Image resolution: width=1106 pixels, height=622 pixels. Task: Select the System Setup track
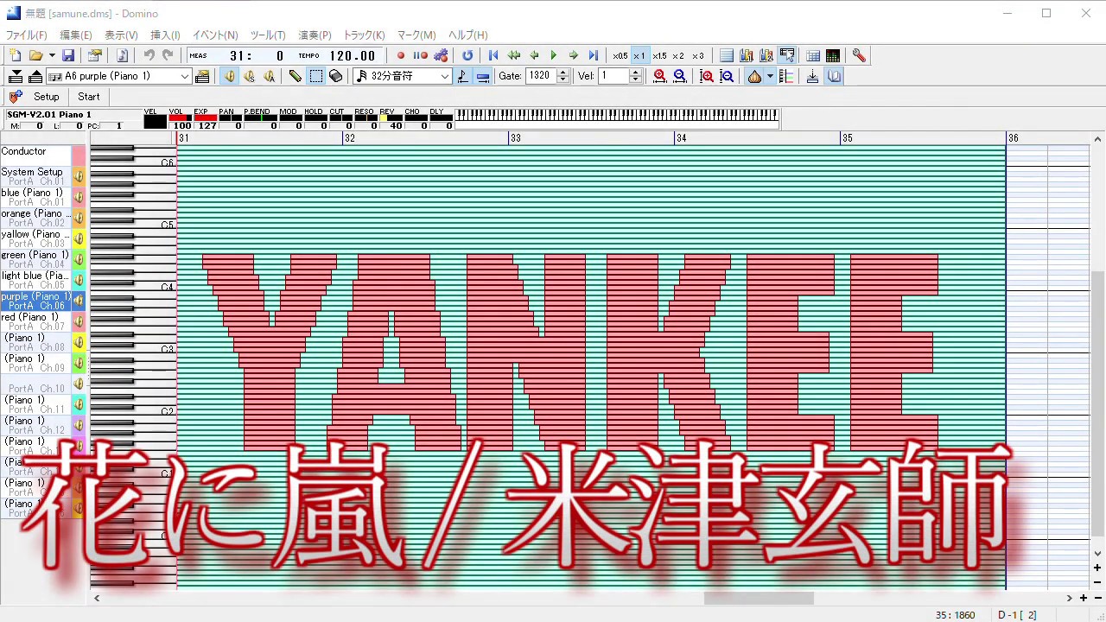coord(36,176)
